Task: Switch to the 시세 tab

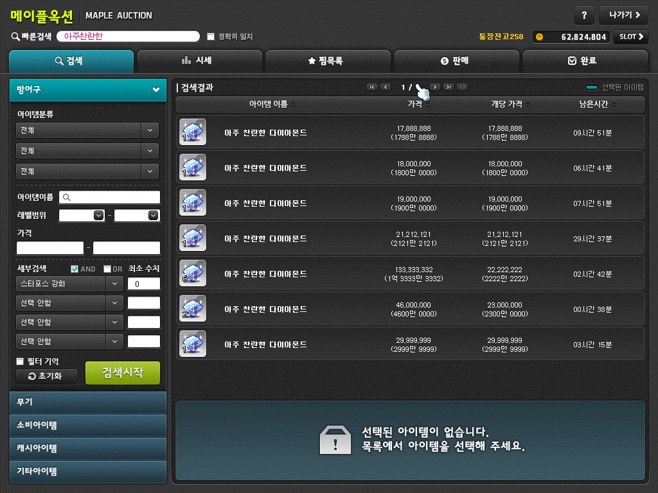Action: coord(200,61)
